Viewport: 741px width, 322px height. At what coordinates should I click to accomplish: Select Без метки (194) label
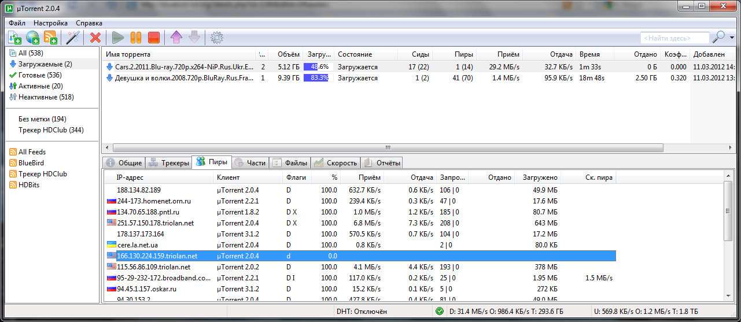[x=42, y=119]
